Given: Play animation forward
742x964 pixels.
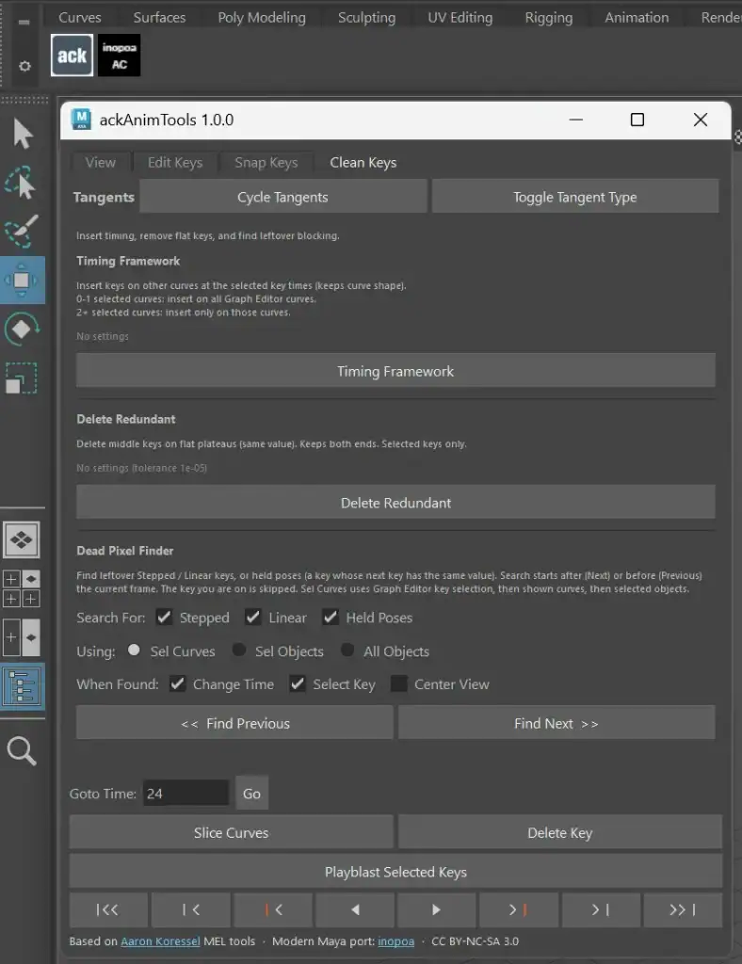Looking at the screenshot, I should [x=437, y=910].
